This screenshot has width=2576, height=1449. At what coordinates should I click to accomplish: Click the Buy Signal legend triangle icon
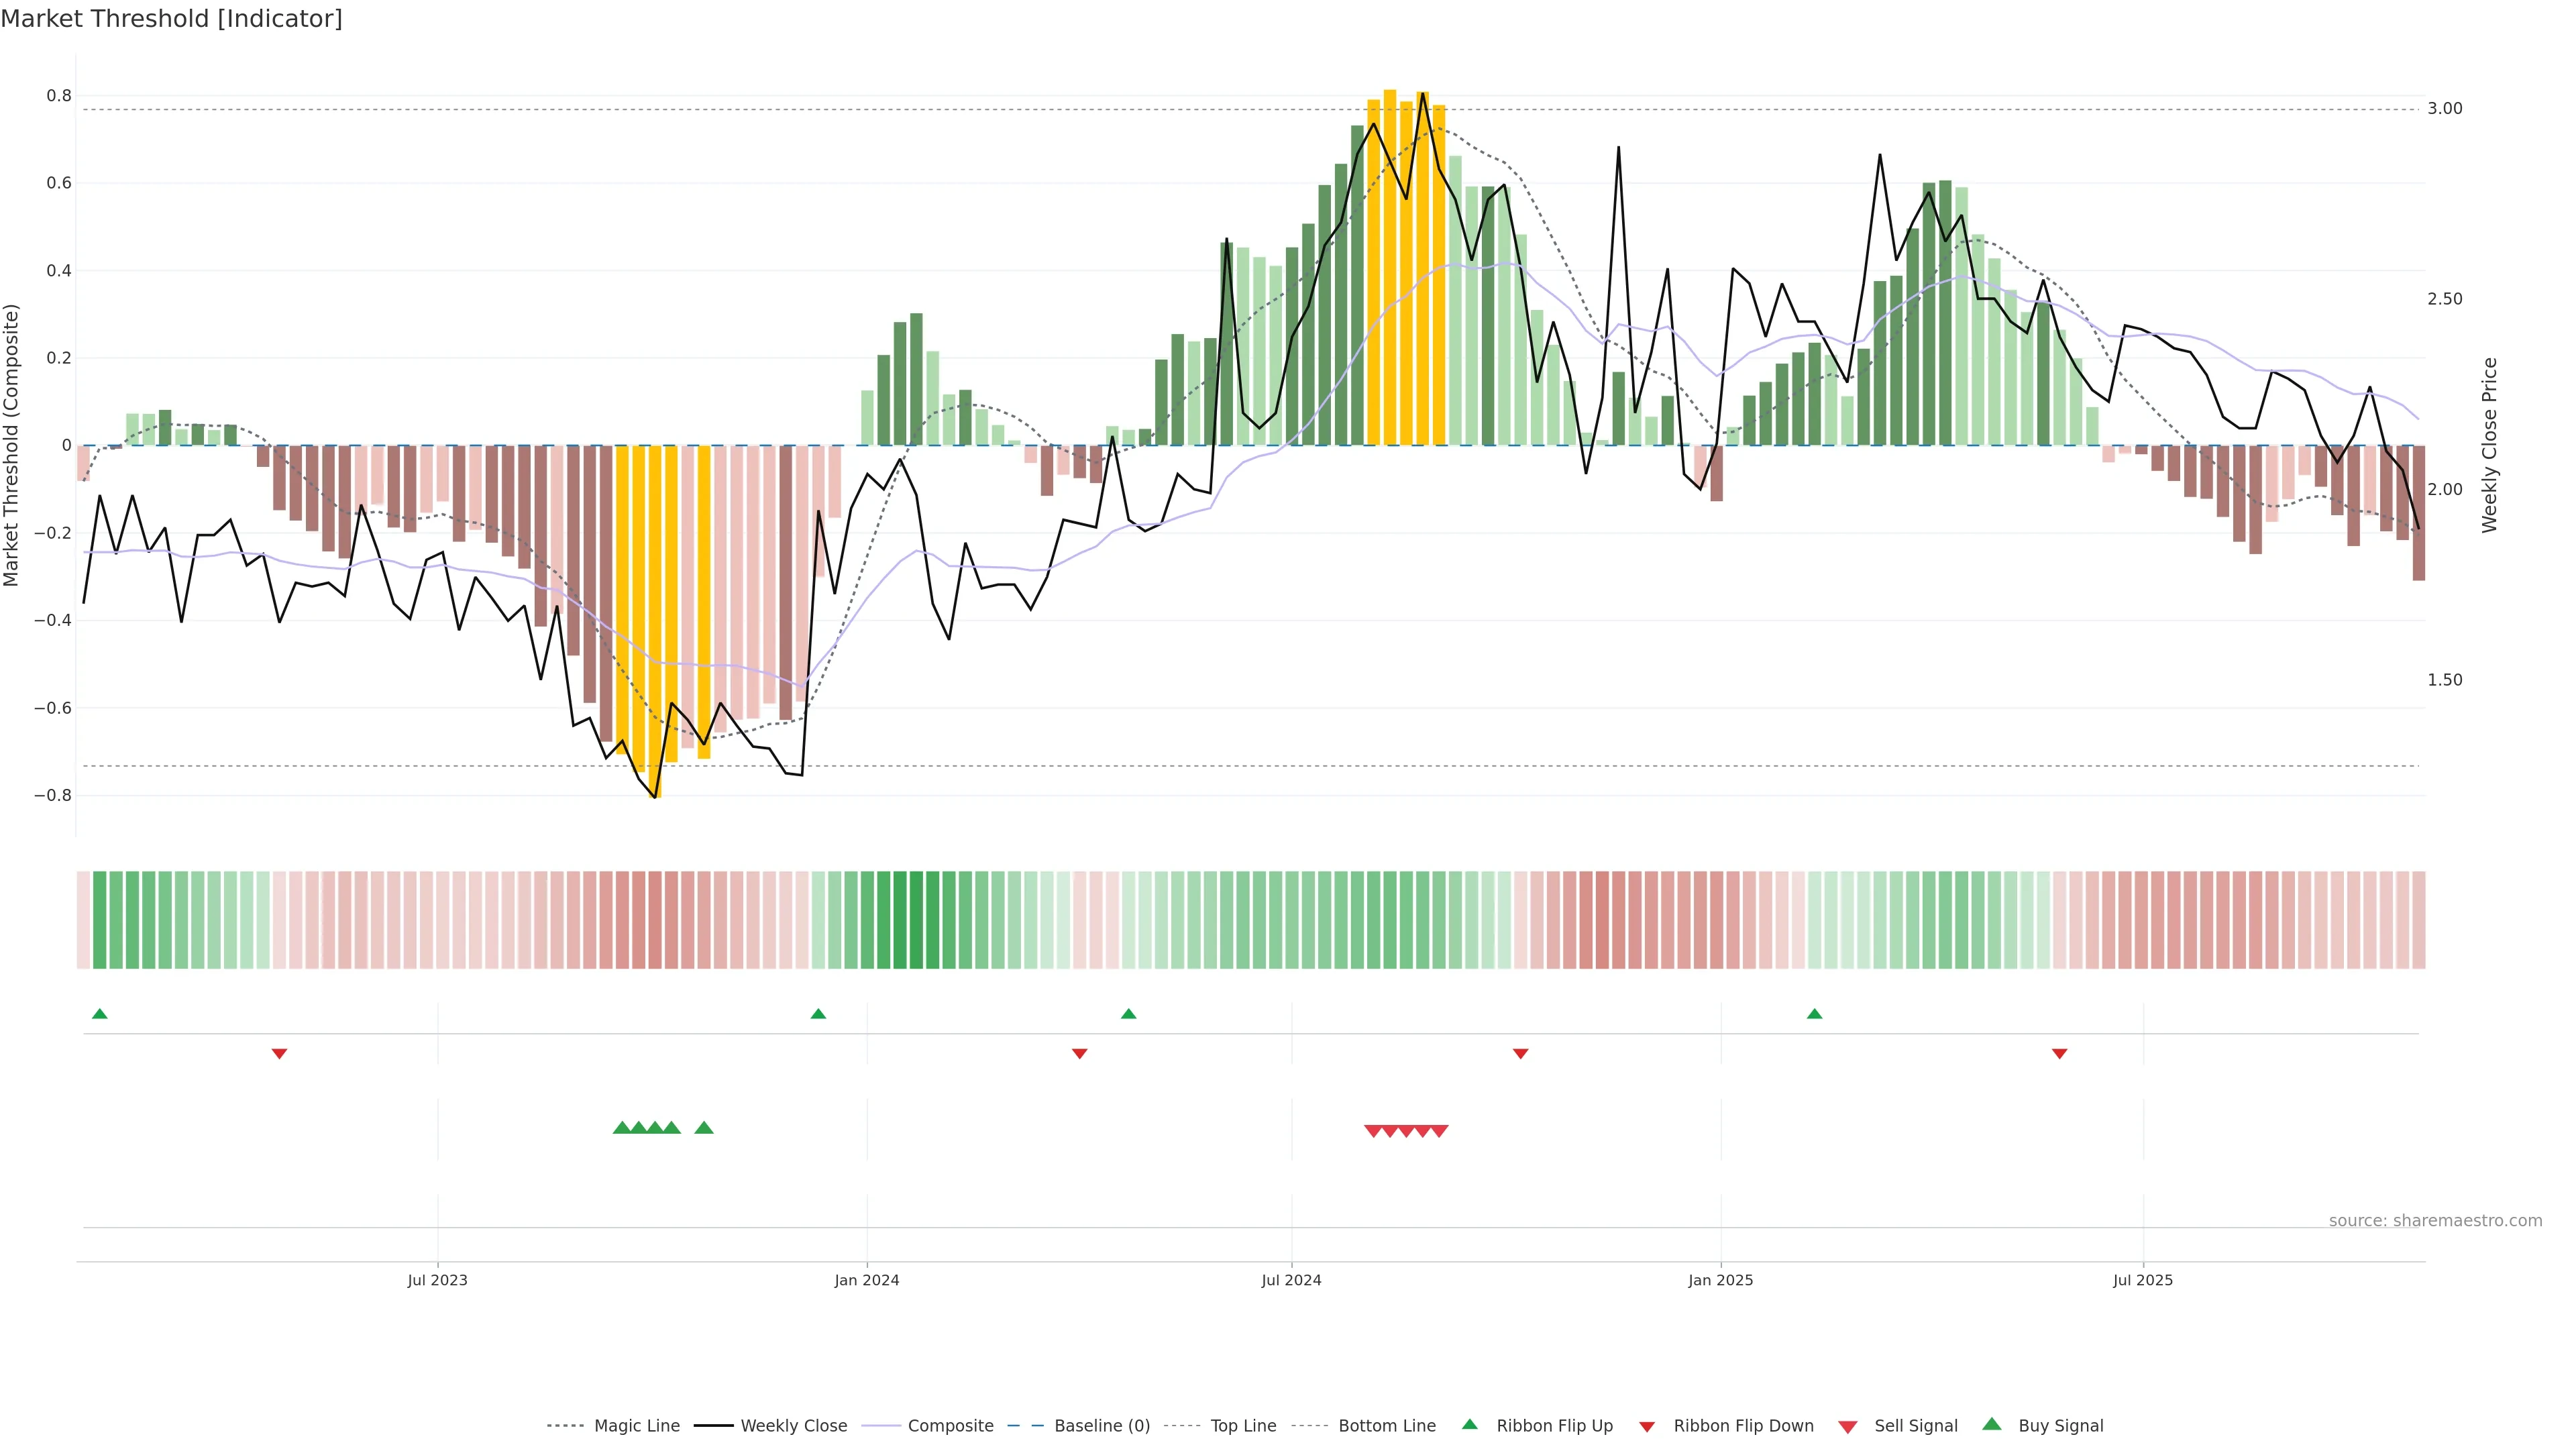click(1991, 1424)
